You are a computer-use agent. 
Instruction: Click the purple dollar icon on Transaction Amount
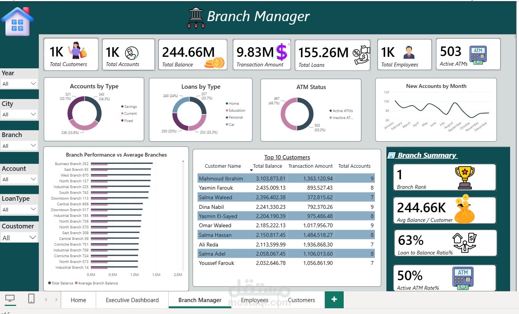282,52
